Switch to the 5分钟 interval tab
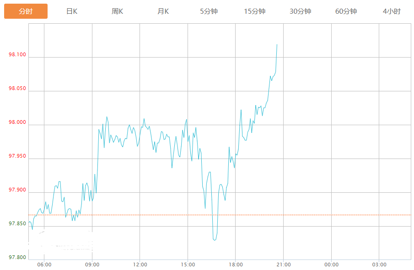The width and height of the screenshot is (414, 270). pyautogui.click(x=209, y=11)
